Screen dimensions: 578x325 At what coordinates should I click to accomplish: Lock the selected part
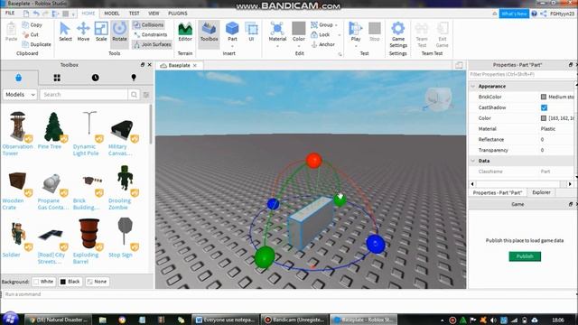coord(321,34)
